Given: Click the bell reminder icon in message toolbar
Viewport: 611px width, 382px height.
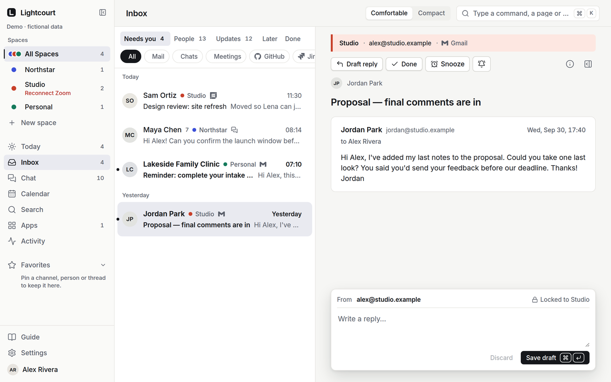Looking at the screenshot, I should pyautogui.click(x=482, y=64).
